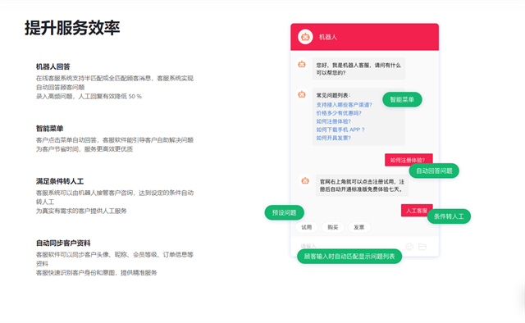Click the robot avatar beside the greeting message
Image resolution: width=525 pixels, height=323 pixels.
pyautogui.click(x=302, y=64)
